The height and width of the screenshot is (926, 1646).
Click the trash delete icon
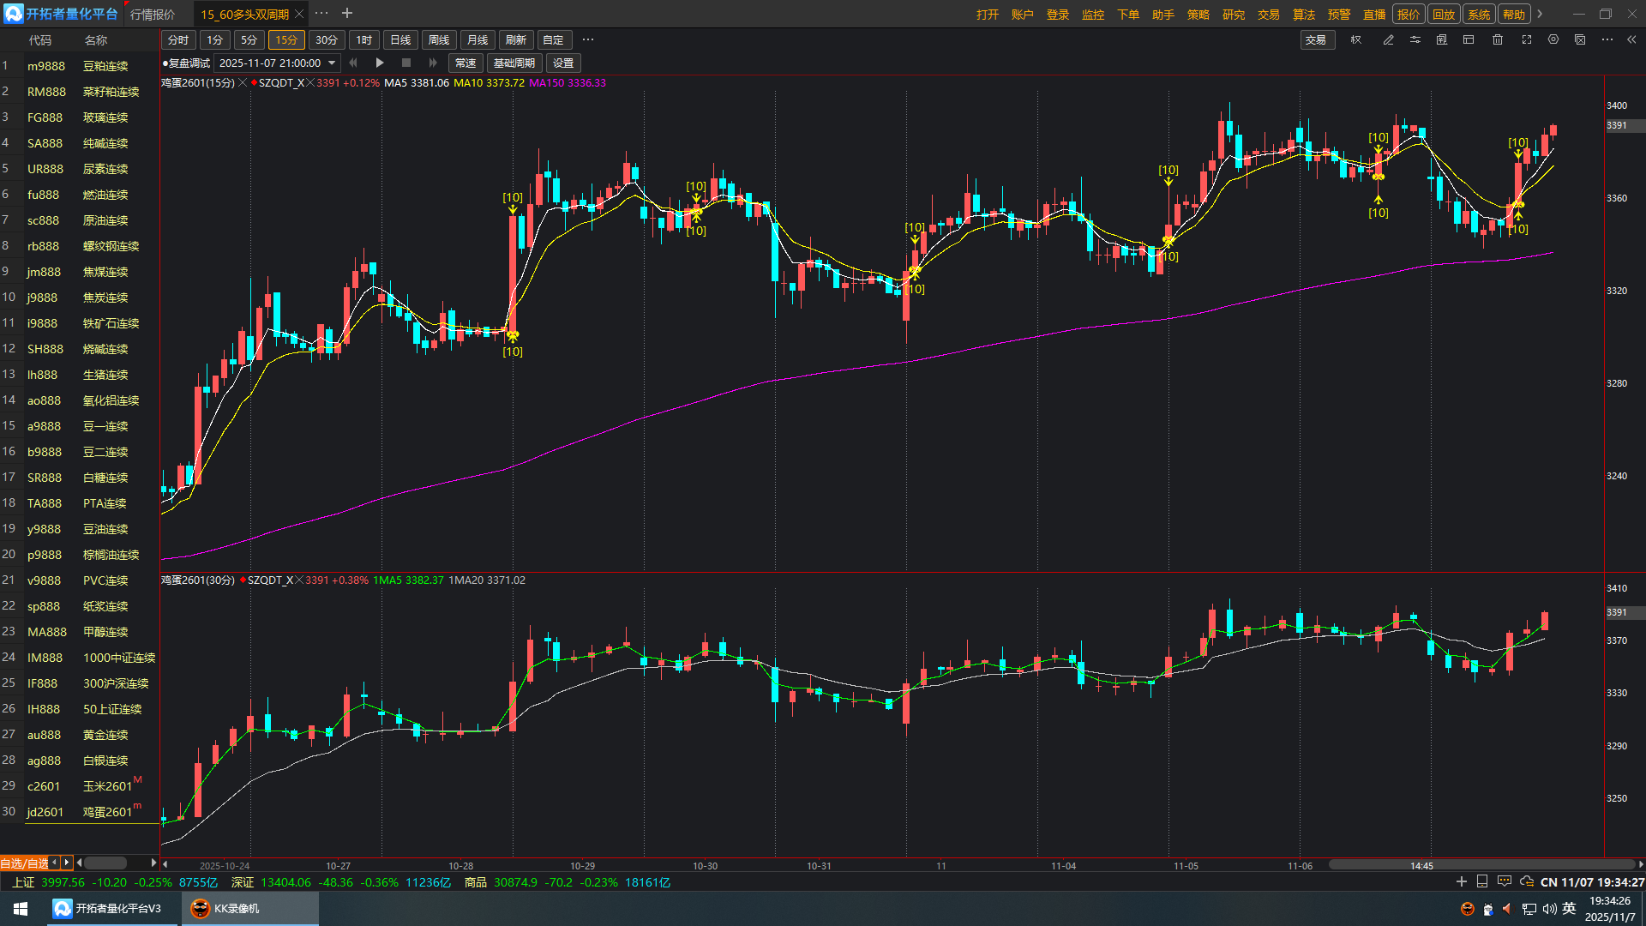[x=1498, y=40]
